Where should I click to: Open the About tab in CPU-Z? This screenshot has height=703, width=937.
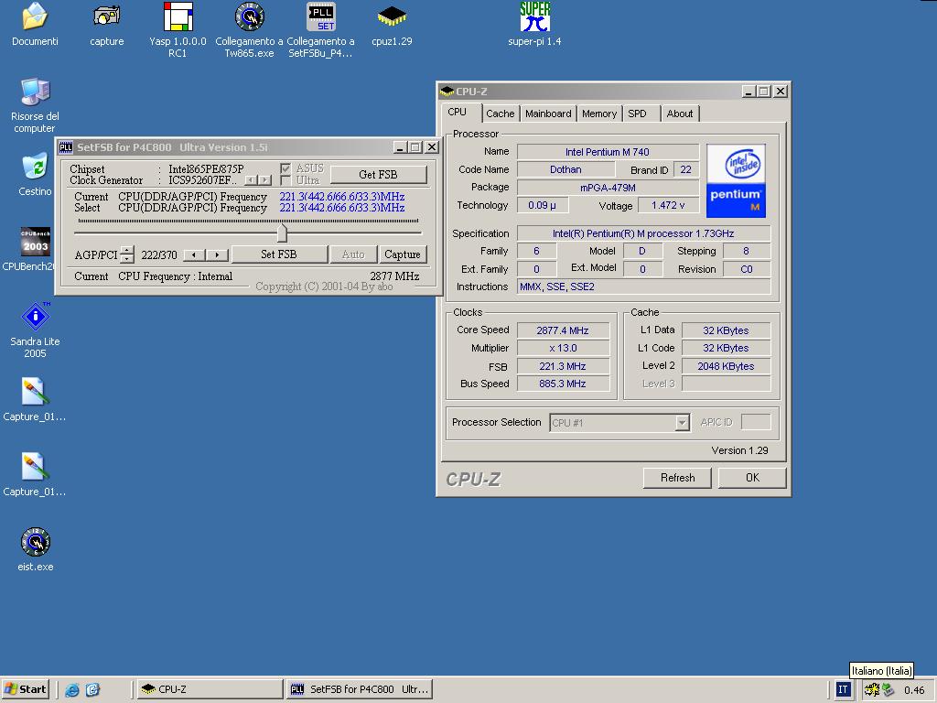pos(680,114)
